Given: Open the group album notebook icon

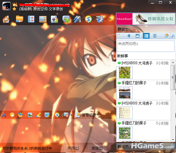Looking at the screenshot, I should point(31,19).
